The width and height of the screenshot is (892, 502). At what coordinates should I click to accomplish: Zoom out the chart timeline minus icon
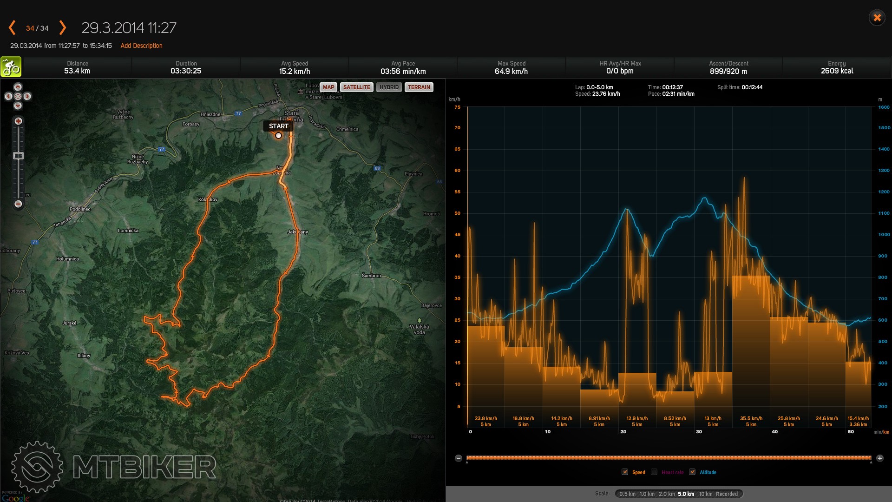tap(459, 458)
